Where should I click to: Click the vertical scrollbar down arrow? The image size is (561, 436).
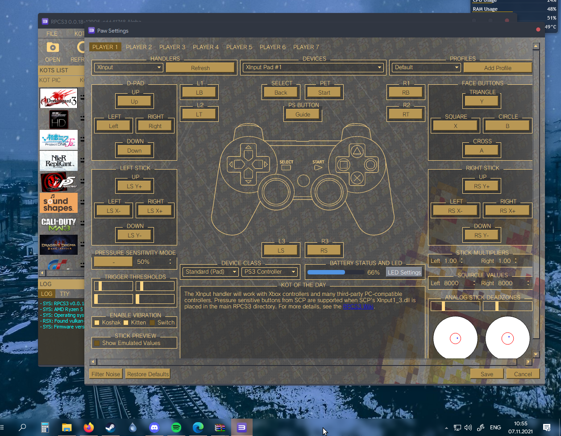(x=536, y=355)
